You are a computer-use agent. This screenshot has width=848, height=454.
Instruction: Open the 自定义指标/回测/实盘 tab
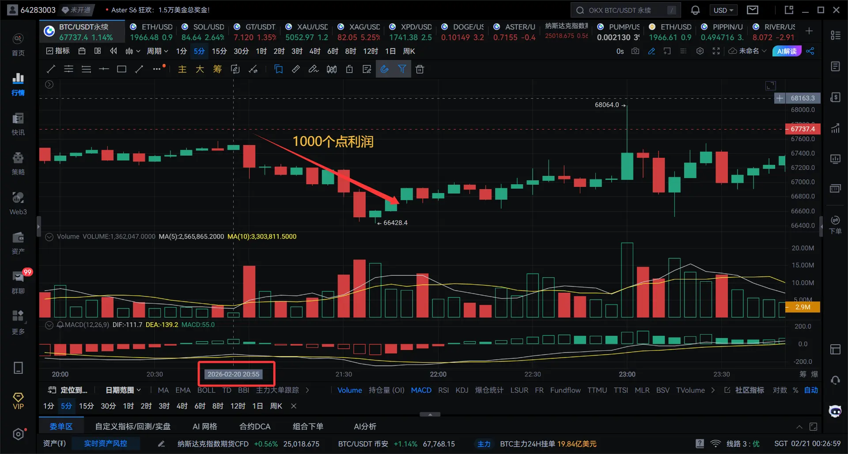tap(133, 426)
